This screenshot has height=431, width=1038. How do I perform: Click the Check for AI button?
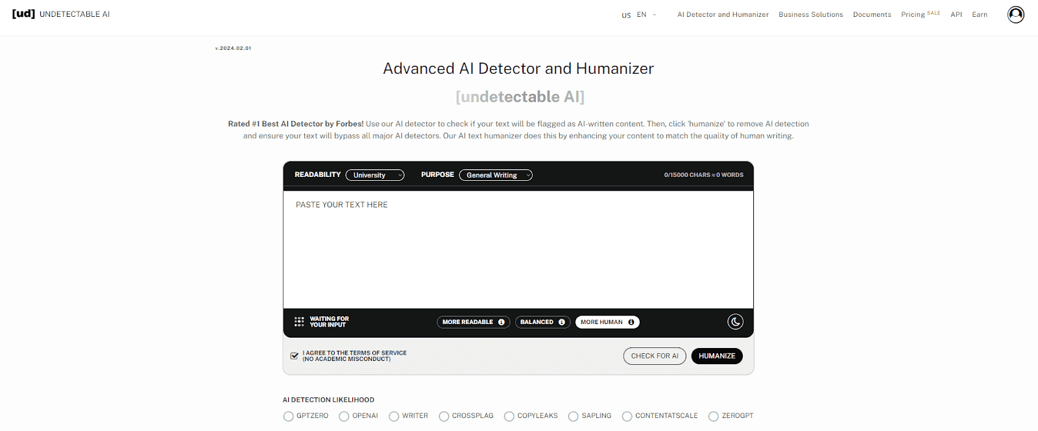pyautogui.click(x=655, y=356)
